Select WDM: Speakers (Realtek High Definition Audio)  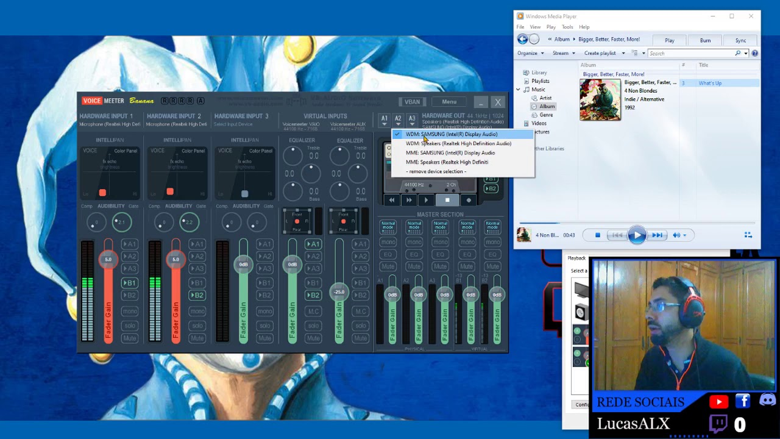(x=463, y=143)
